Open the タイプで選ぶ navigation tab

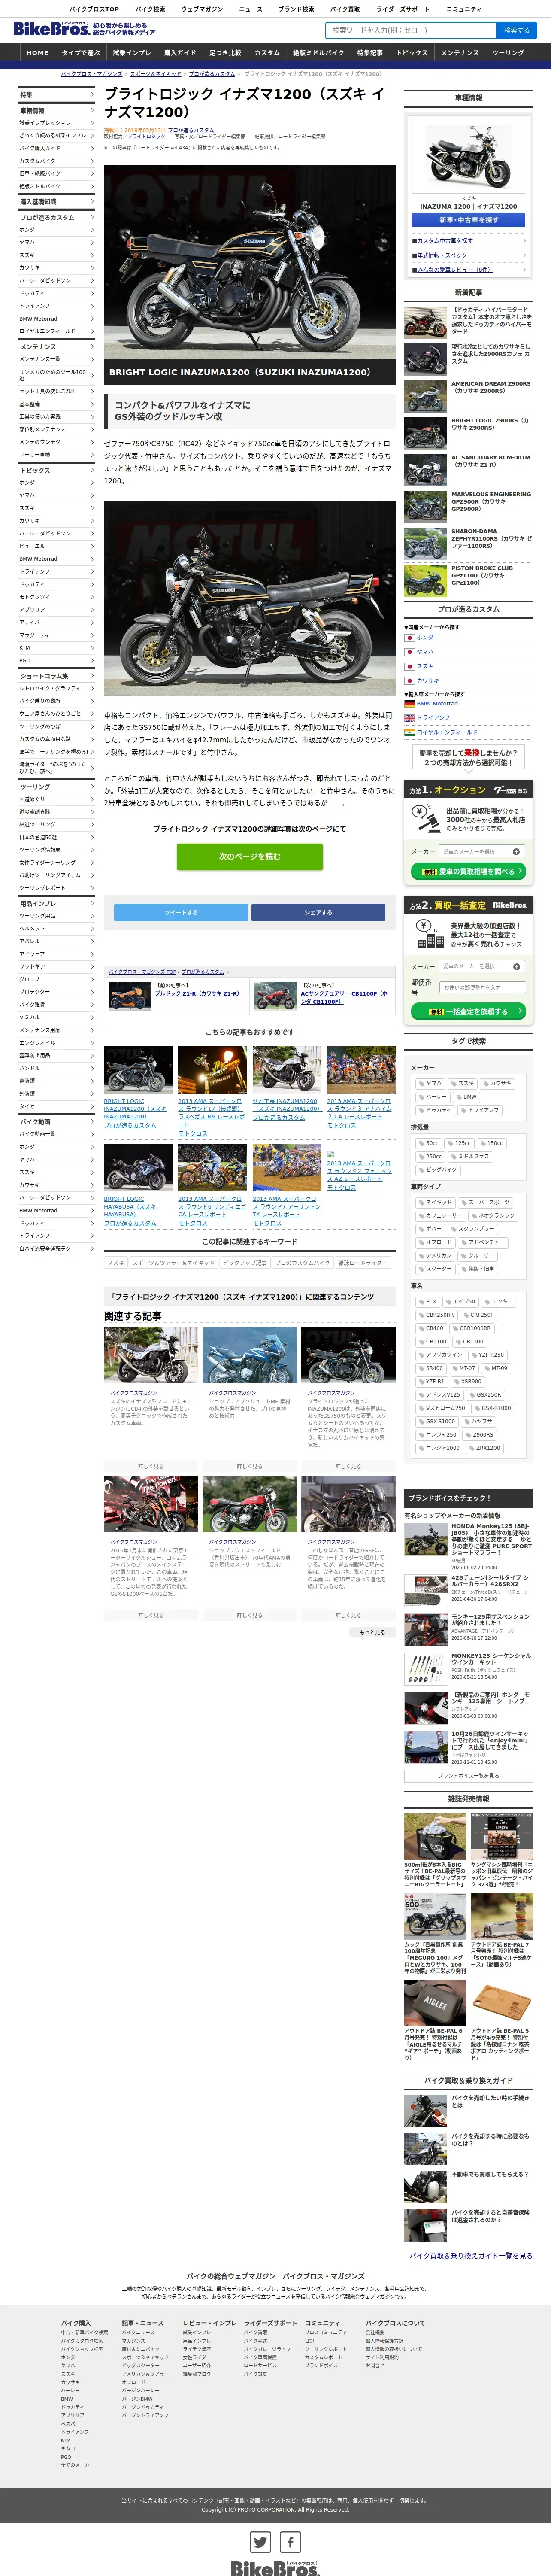pos(81,53)
